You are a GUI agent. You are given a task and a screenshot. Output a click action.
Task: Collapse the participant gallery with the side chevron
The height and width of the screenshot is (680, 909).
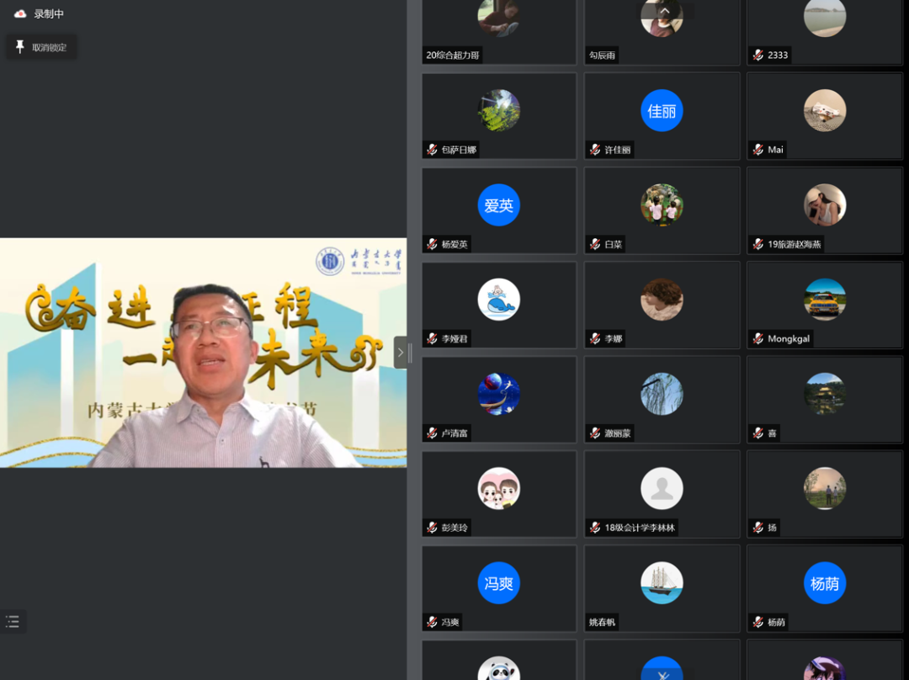coord(400,352)
